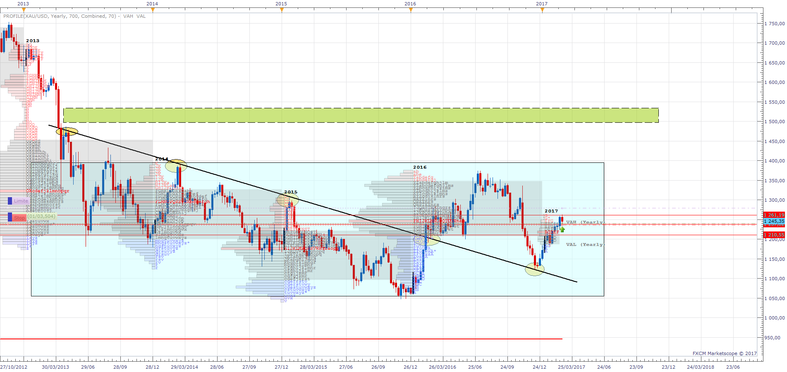Click the VAL (Yearly) line label
This screenshot has width=787, height=372.
[x=585, y=245]
